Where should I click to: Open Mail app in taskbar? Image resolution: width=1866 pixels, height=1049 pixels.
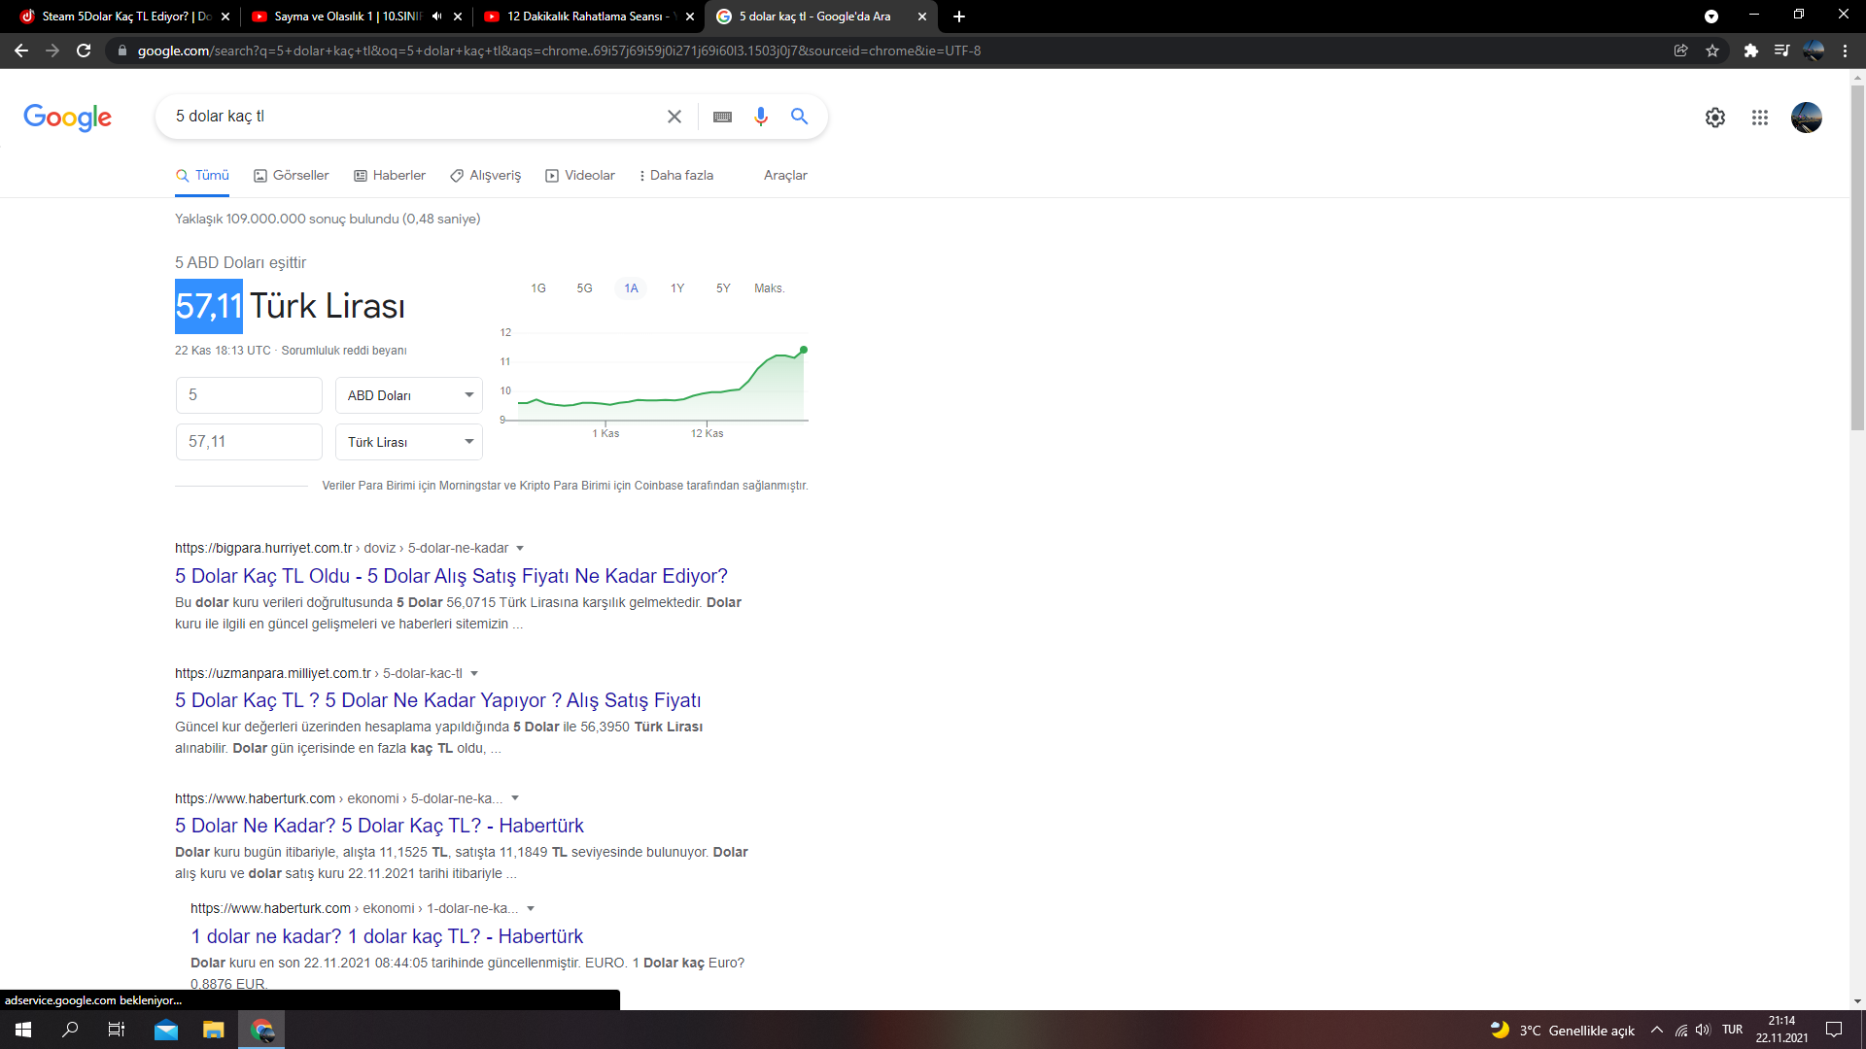166,1030
